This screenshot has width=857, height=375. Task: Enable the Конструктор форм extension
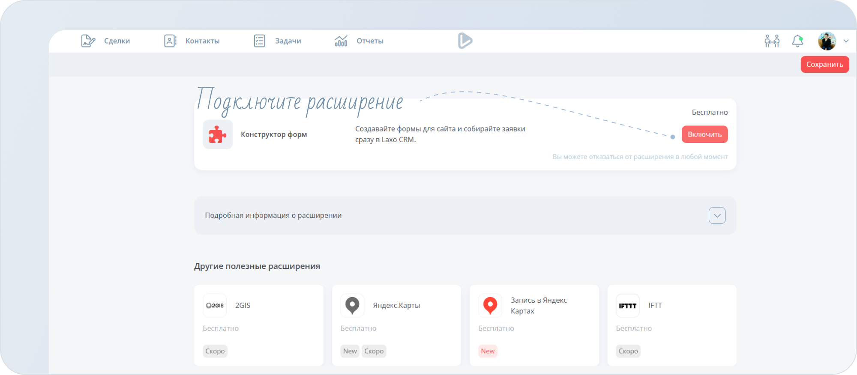(704, 134)
